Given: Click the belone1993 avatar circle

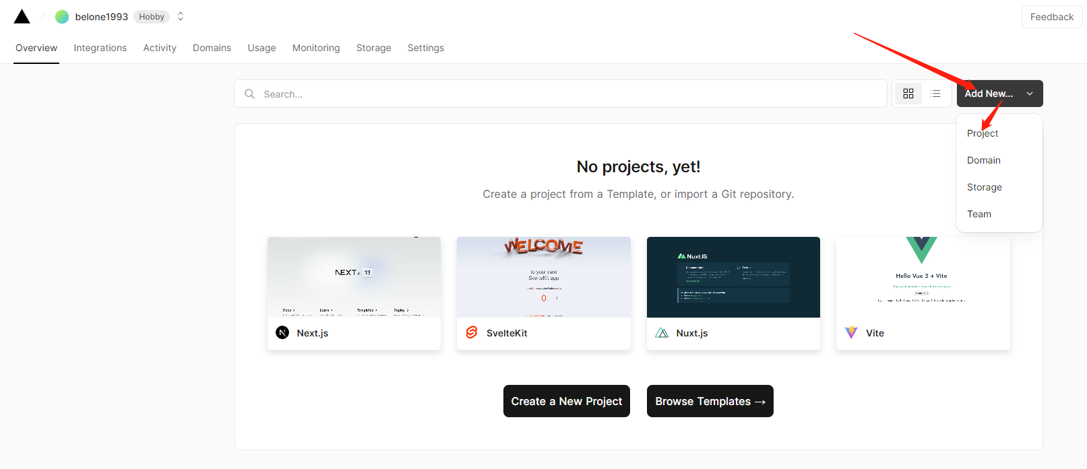Looking at the screenshot, I should pyautogui.click(x=62, y=17).
